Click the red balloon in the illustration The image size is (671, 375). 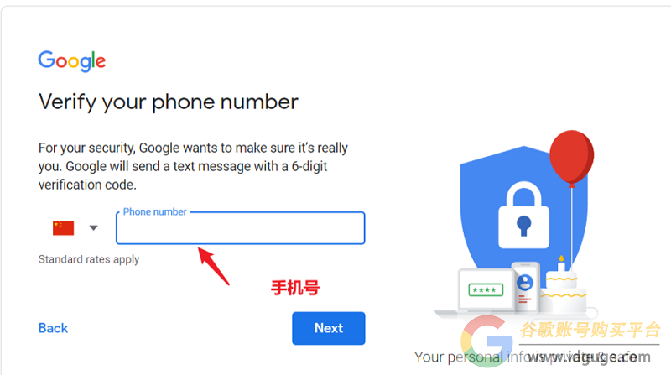point(571,159)
